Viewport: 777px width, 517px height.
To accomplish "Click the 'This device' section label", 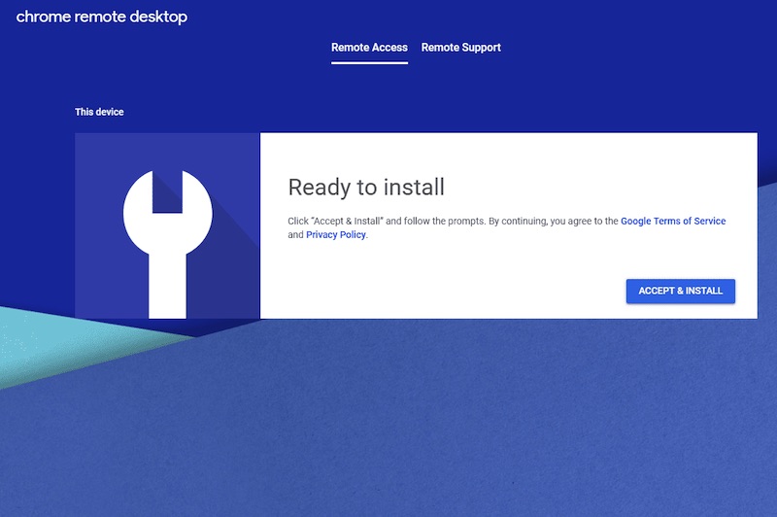I will 99,112.
